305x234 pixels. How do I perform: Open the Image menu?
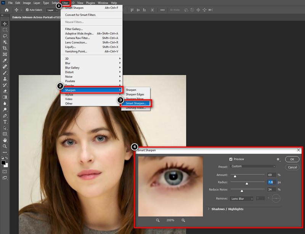27,3
